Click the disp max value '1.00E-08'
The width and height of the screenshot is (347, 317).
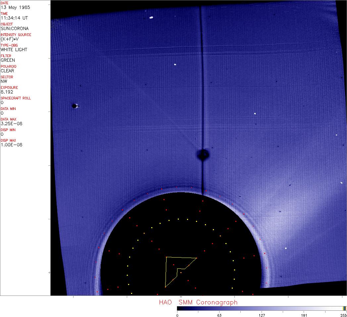point(11,145)
